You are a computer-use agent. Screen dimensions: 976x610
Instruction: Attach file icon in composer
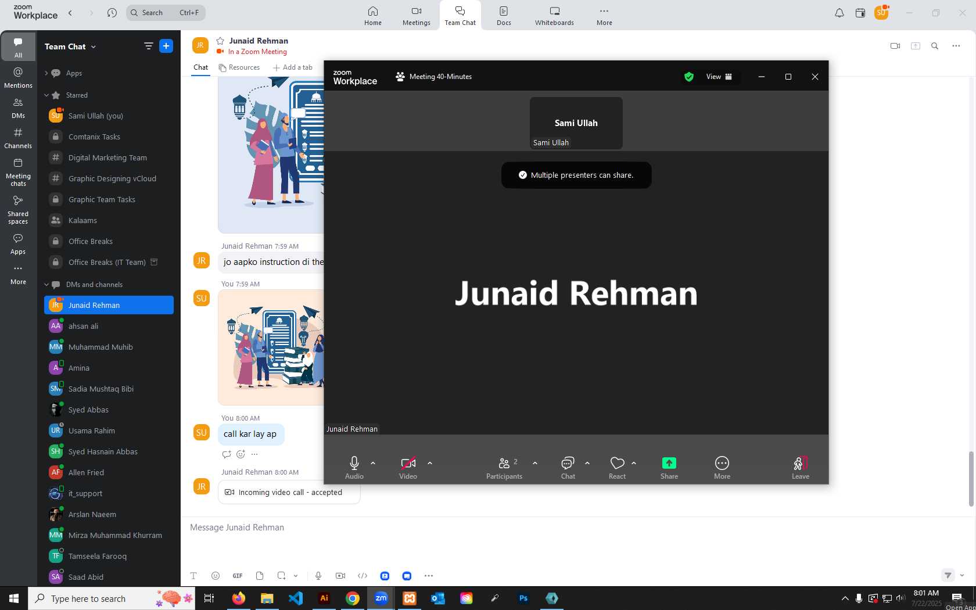pyautogui.click(x=260, y=576)
